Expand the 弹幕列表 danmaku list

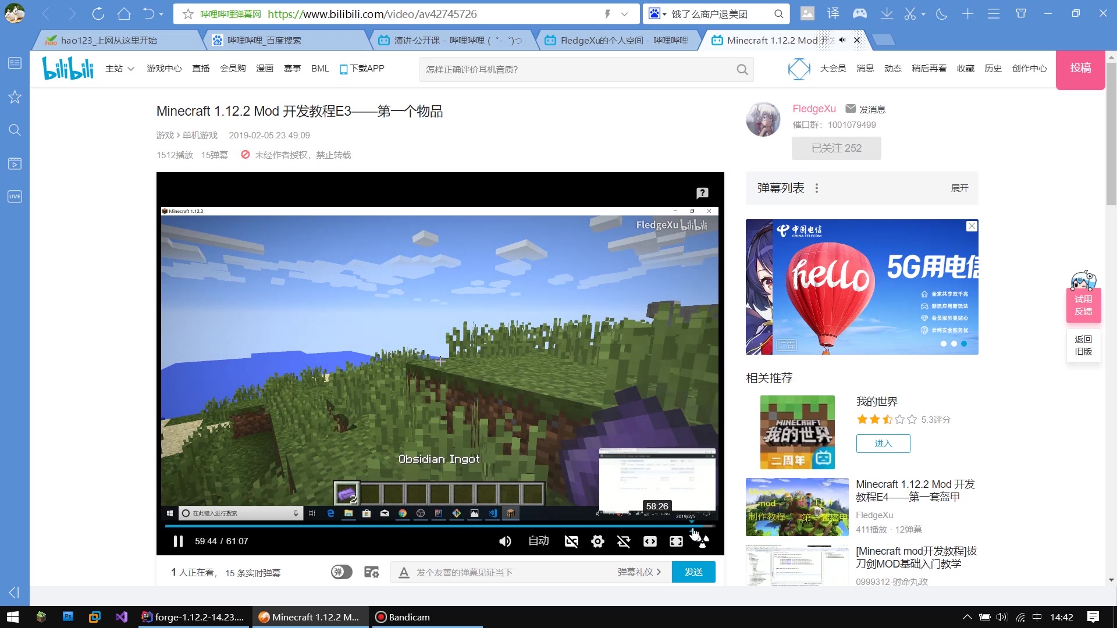coord(959,188)
